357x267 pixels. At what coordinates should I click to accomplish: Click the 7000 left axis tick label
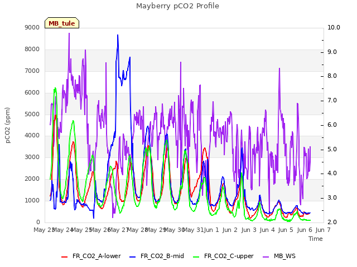(32, 71)
